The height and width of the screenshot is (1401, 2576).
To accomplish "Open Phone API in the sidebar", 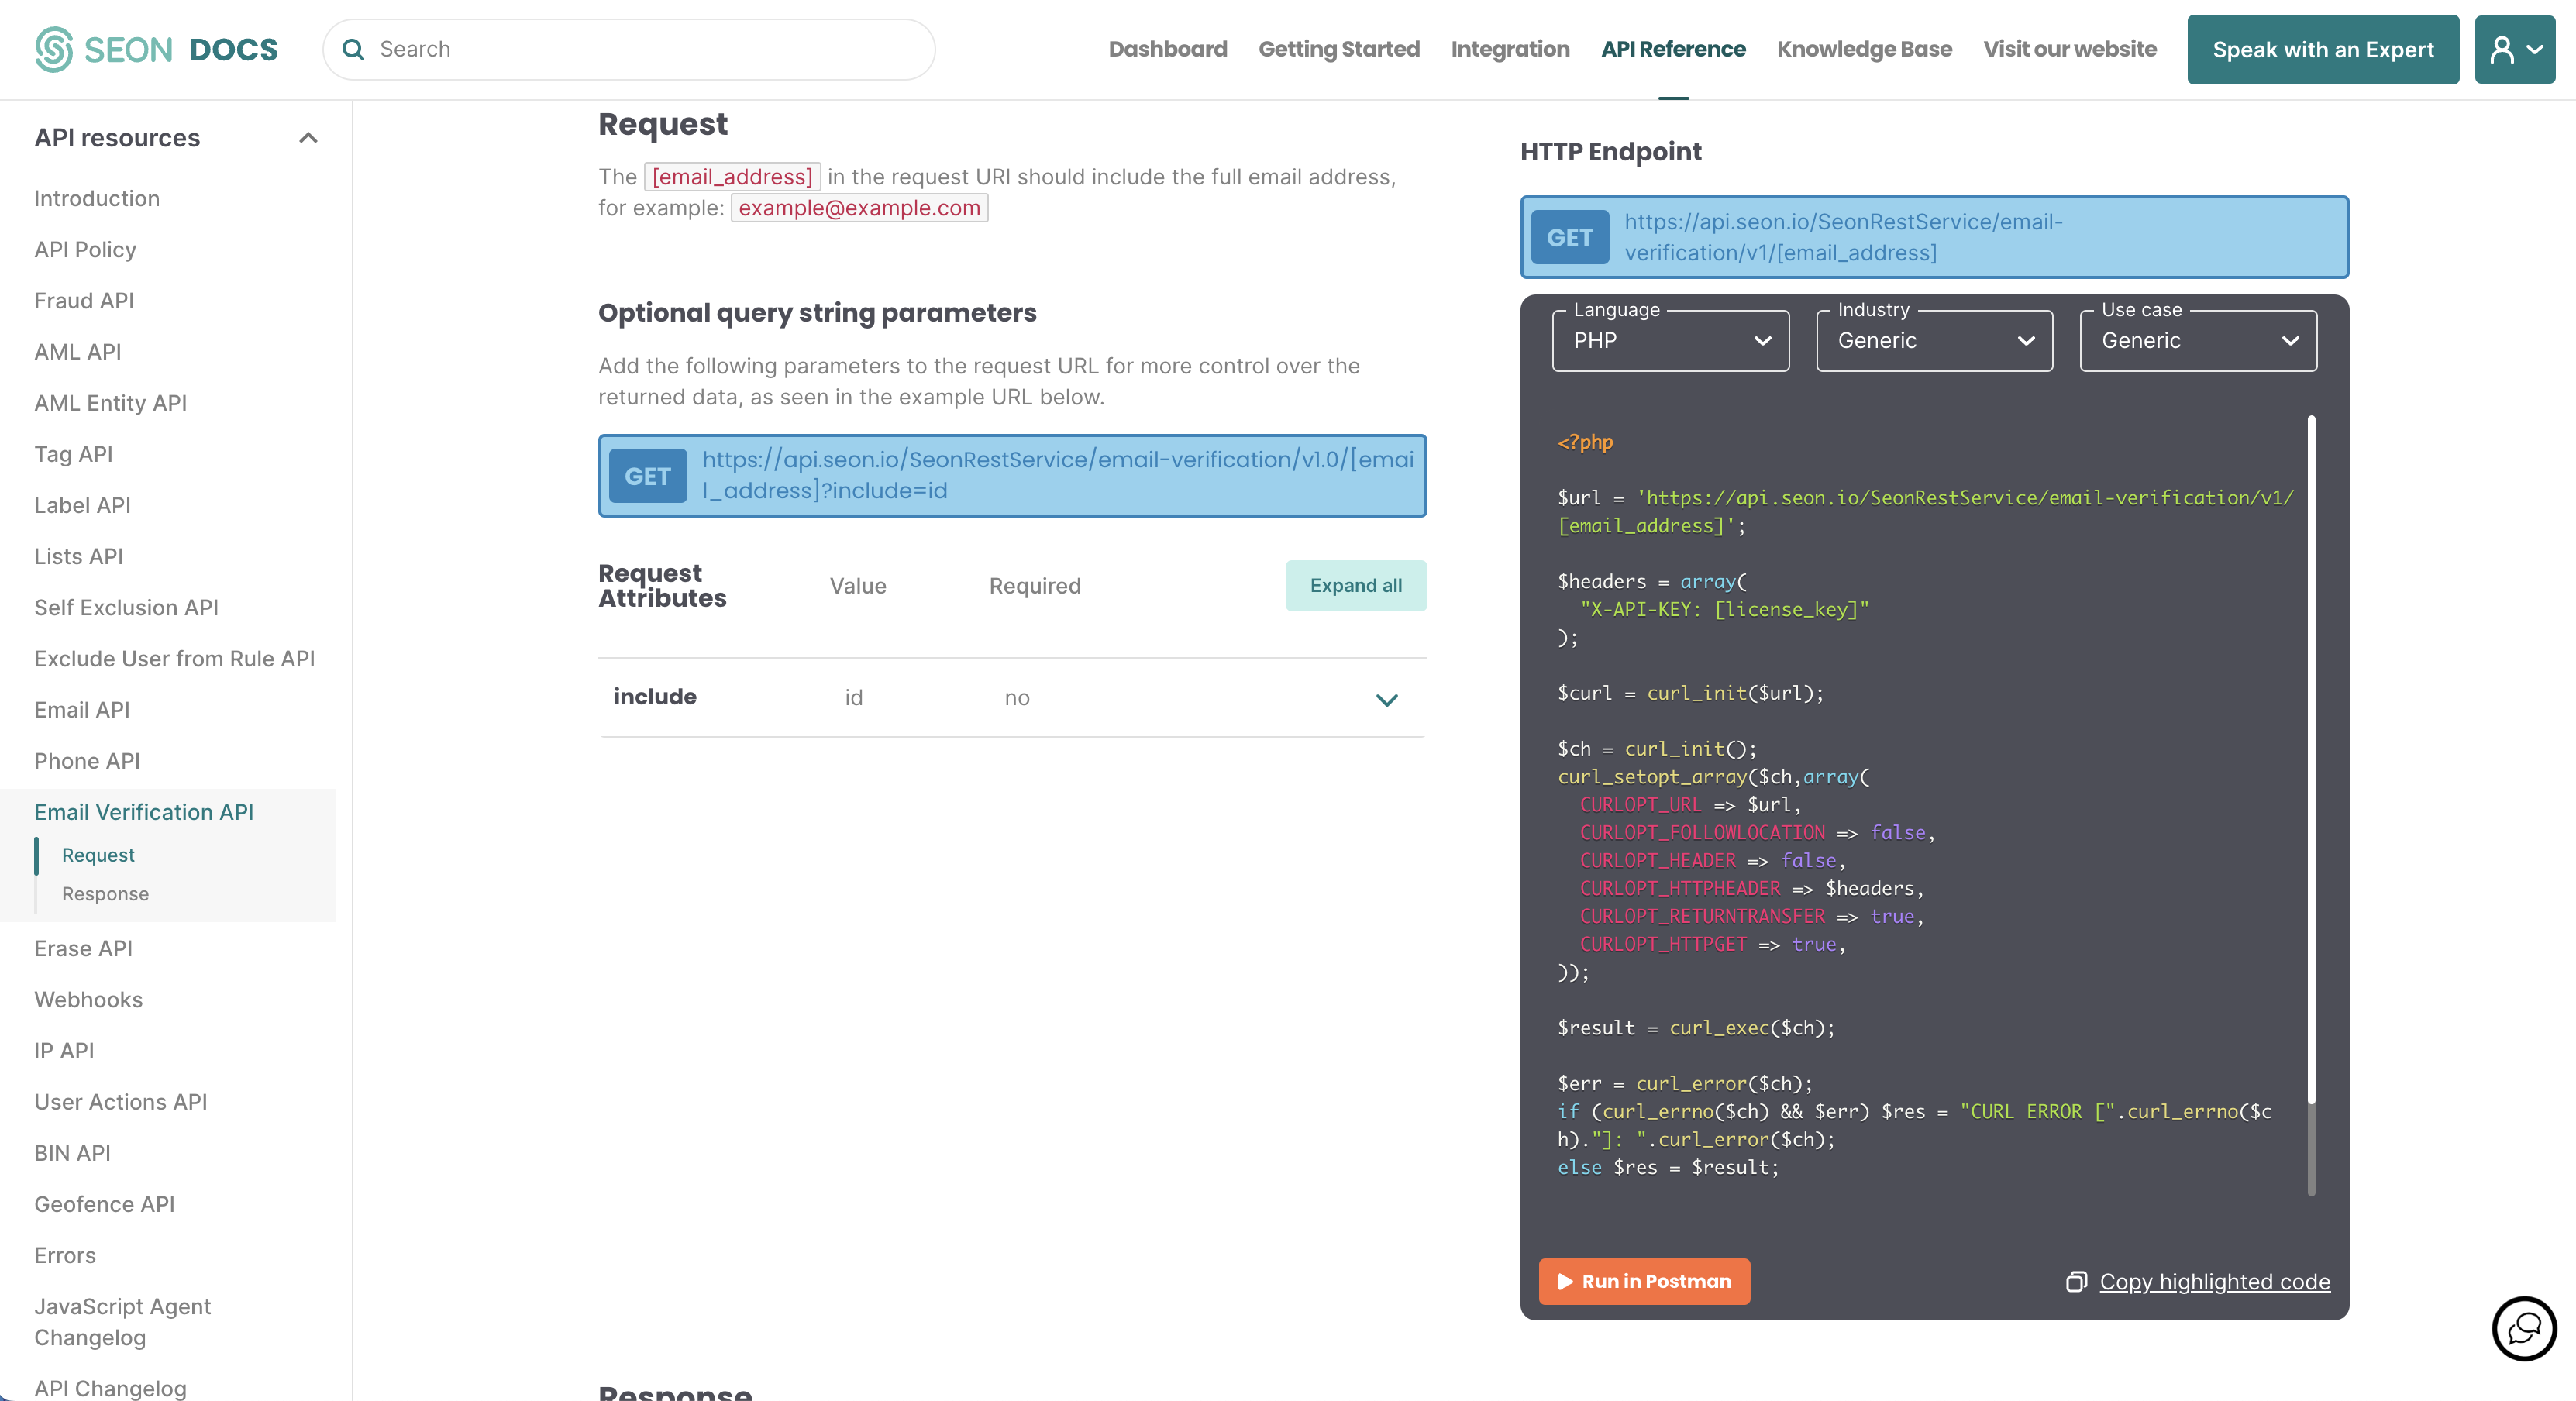I will click(87, 760).
